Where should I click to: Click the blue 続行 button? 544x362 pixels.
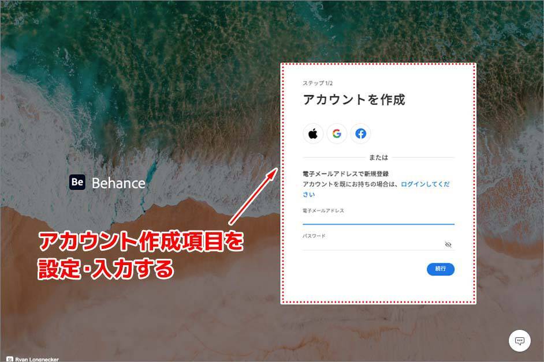tap(441, 269)
